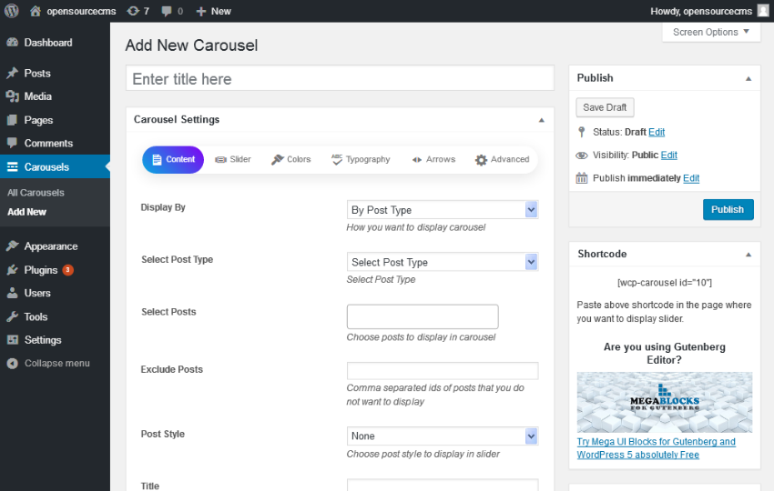Viewport: 774px width, 491px height.
Task: Open the Advanced tab
Action: tap(502, 159)
